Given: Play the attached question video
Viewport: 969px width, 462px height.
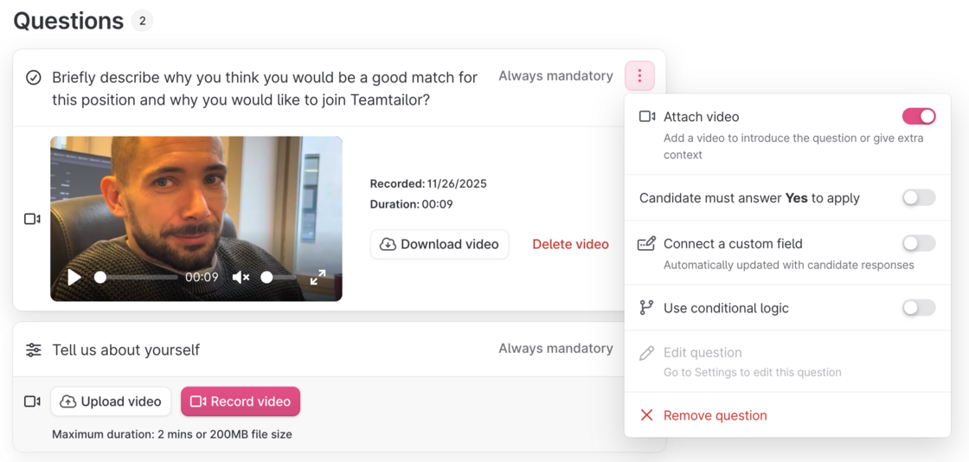Looking at the screenshot, I should click(74, 278).
